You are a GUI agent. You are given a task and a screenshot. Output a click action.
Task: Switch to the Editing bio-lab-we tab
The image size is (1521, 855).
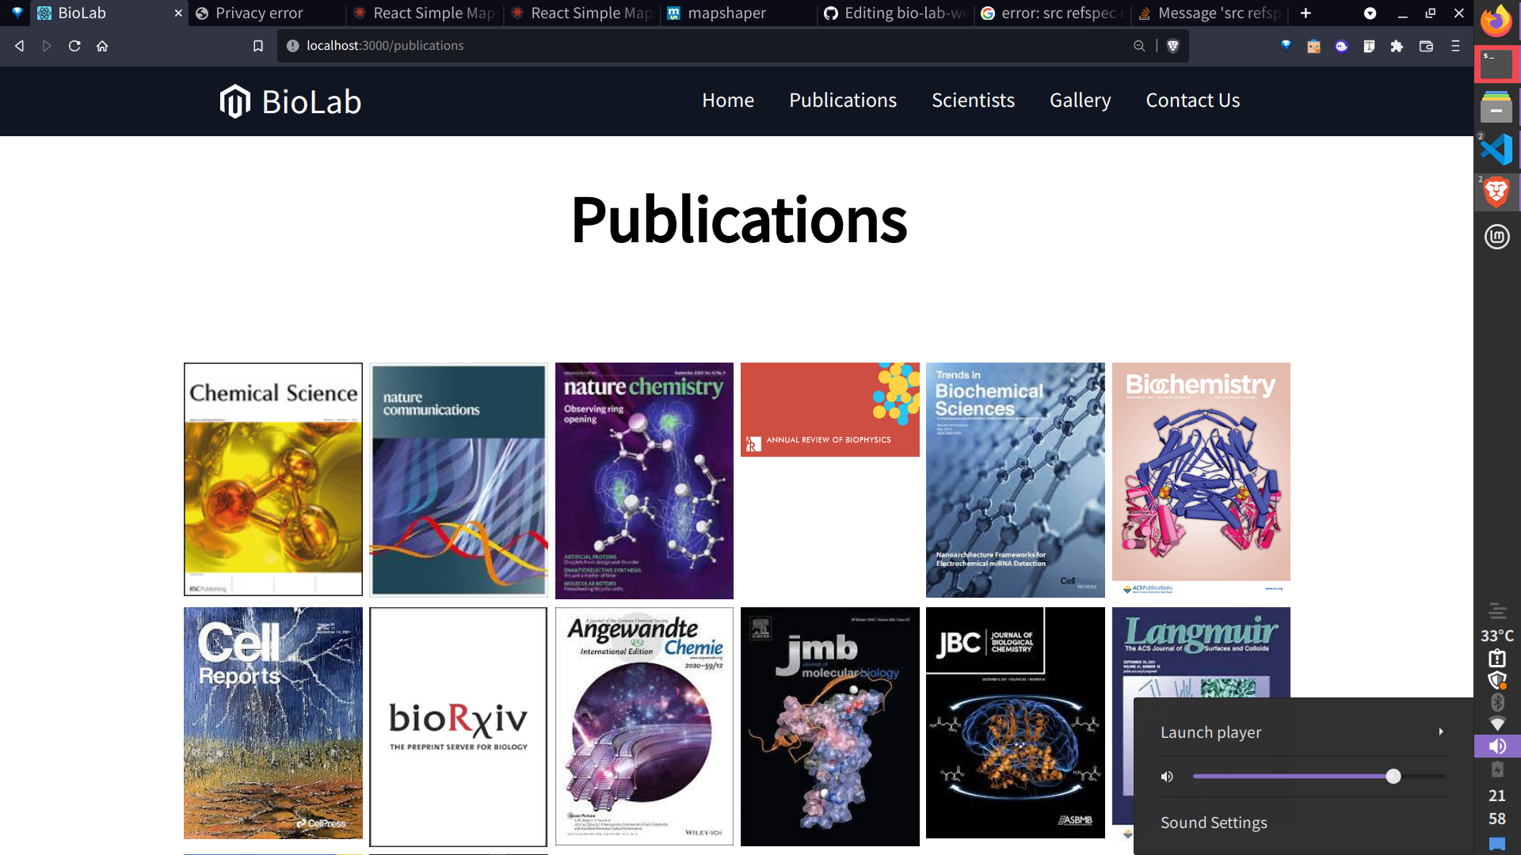(896, 13)
